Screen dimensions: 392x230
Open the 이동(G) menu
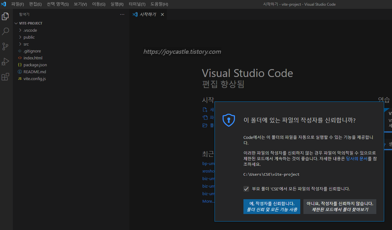pyautogui.click(x=99, y=4)
